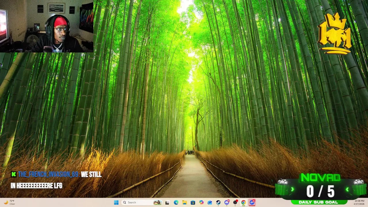Screen dimensions: 368x207
Task: Click the DAILY SUB GOAL label
Action: click(x=319, y=202)
